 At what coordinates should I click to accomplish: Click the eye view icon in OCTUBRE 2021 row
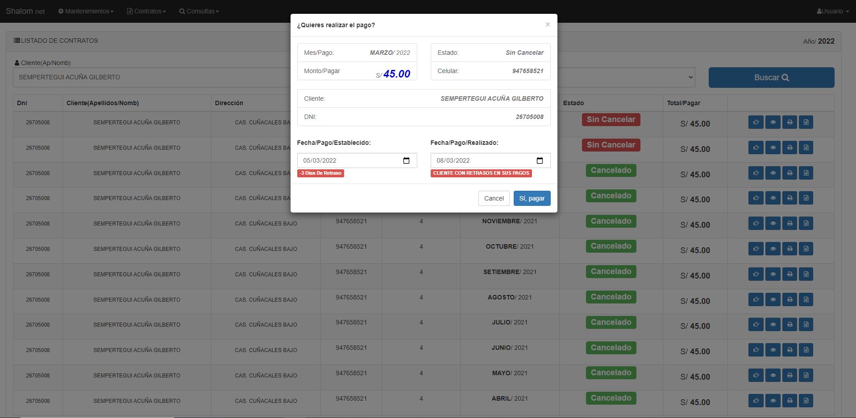tap(773, 249)
